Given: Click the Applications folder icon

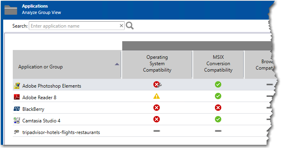Looking at the screenshot, I should [11, 10].
